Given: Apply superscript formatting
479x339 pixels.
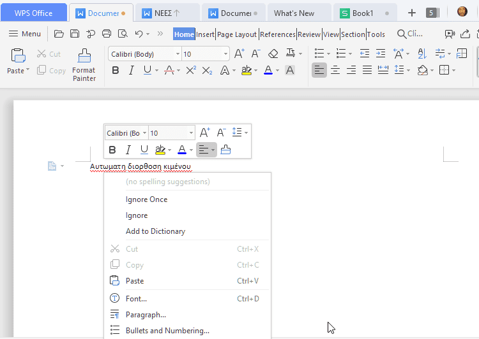Looking at the screenshot, I should [x=191, y=71].
